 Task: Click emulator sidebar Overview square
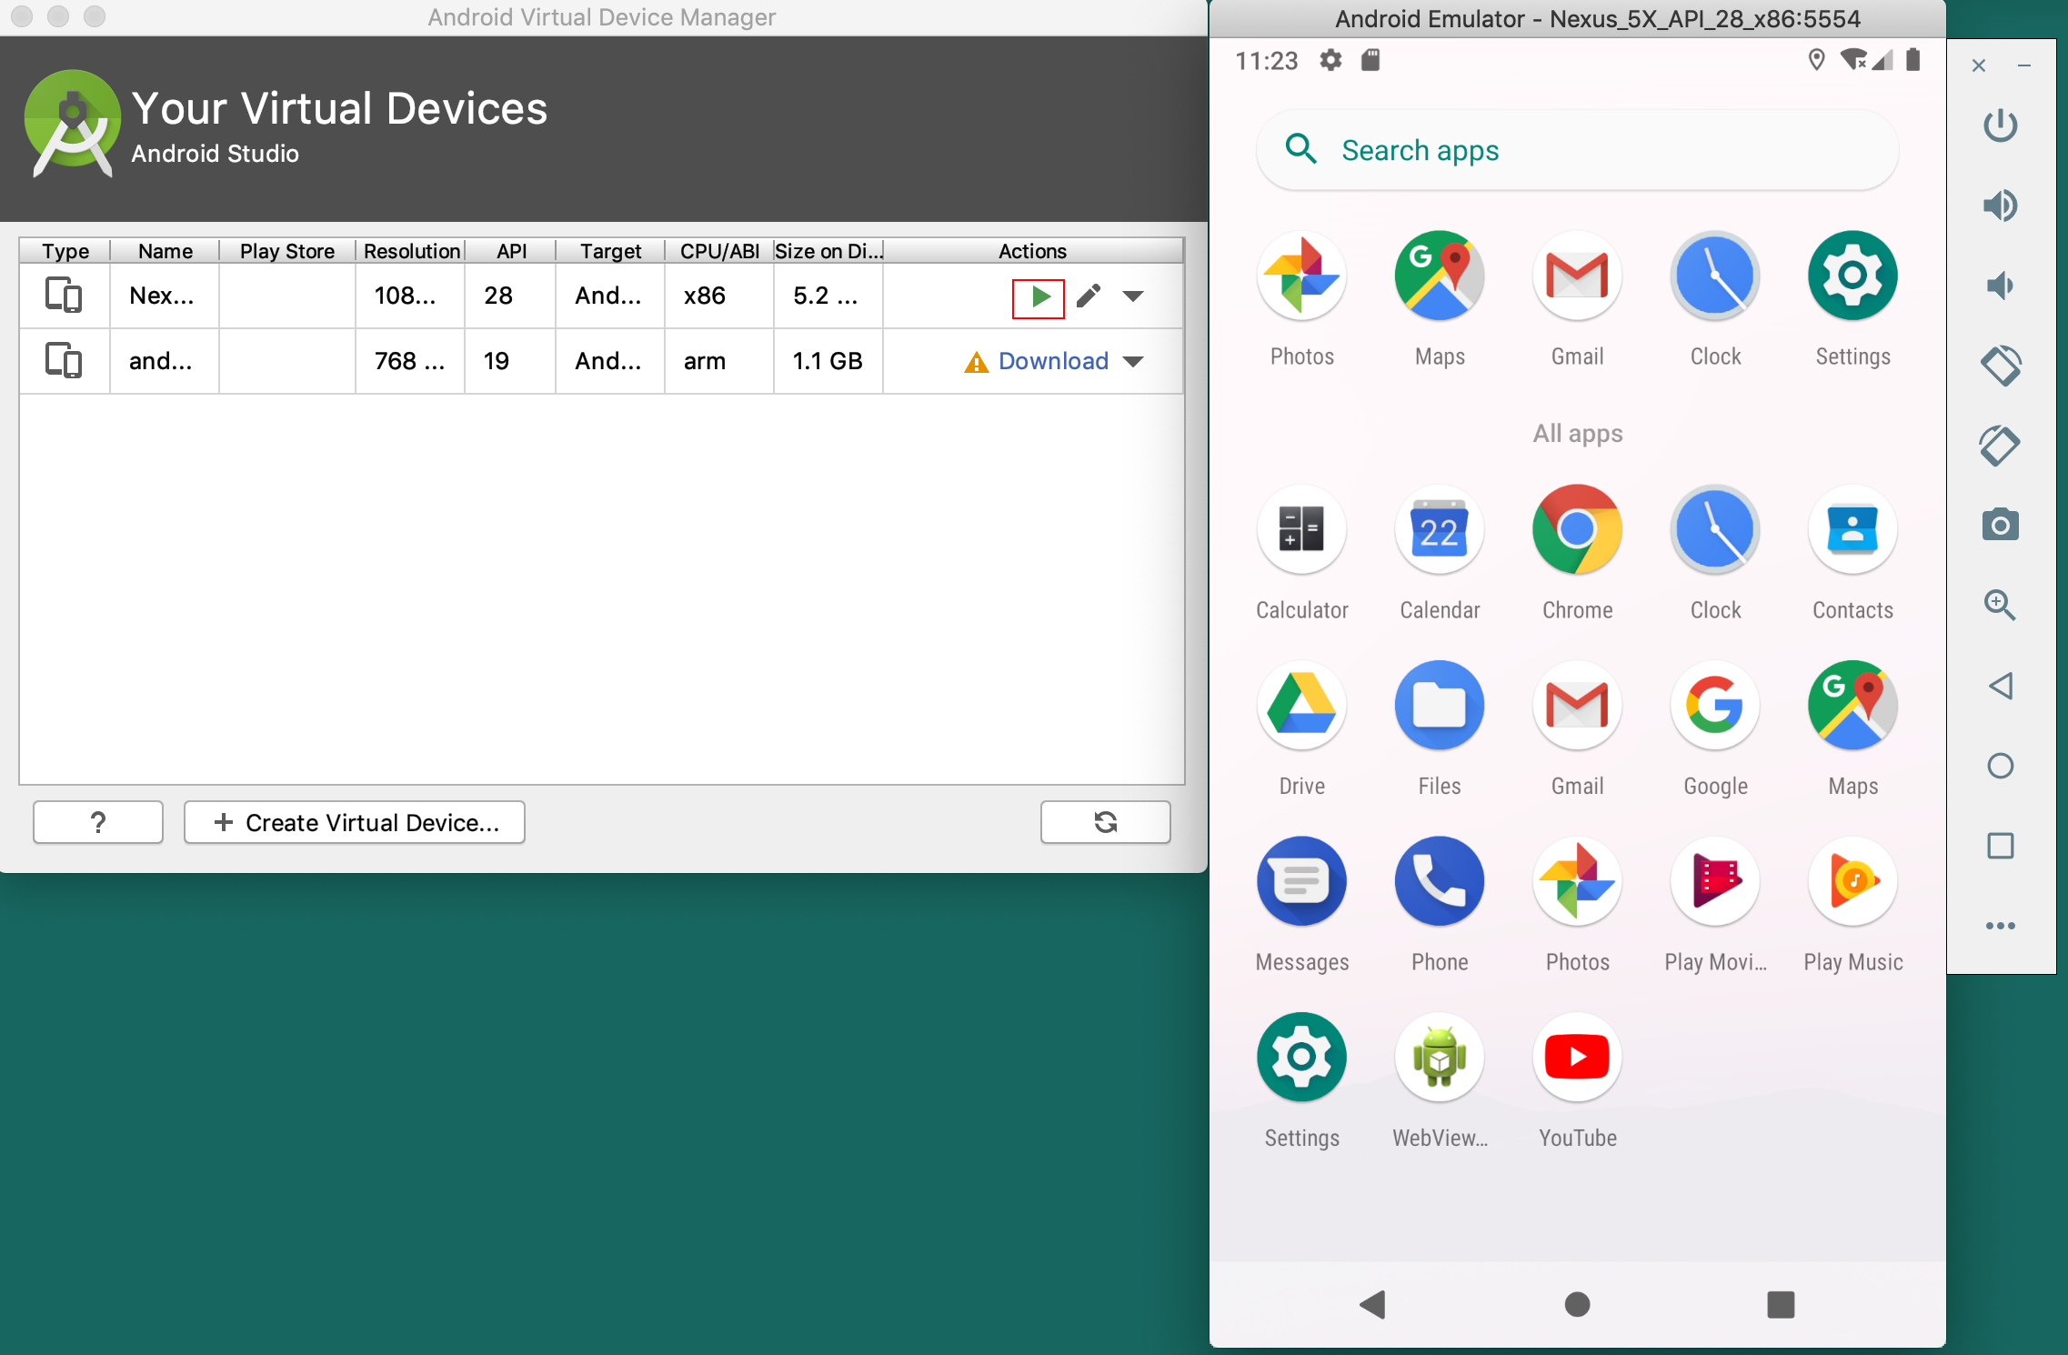pos(2001,846)
